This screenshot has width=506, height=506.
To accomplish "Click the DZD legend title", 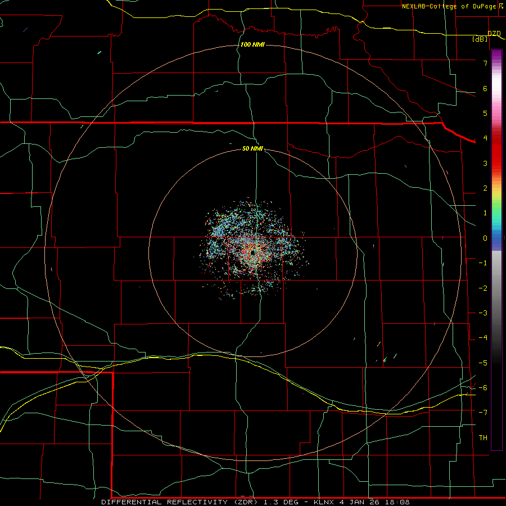I will tap(494, 34).
